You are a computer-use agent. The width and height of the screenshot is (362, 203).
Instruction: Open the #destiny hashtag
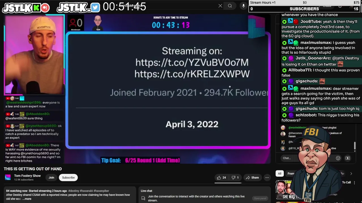click(74, 191)
